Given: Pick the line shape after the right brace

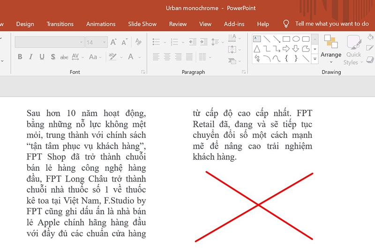Looking at the screenshot, I should point(306,58).
